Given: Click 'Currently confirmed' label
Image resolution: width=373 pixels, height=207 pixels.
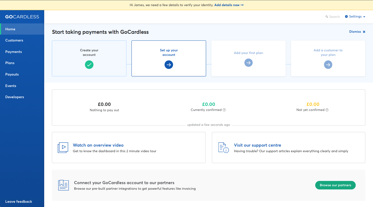Looking at the screenshot, I should [x=206, y=110].
